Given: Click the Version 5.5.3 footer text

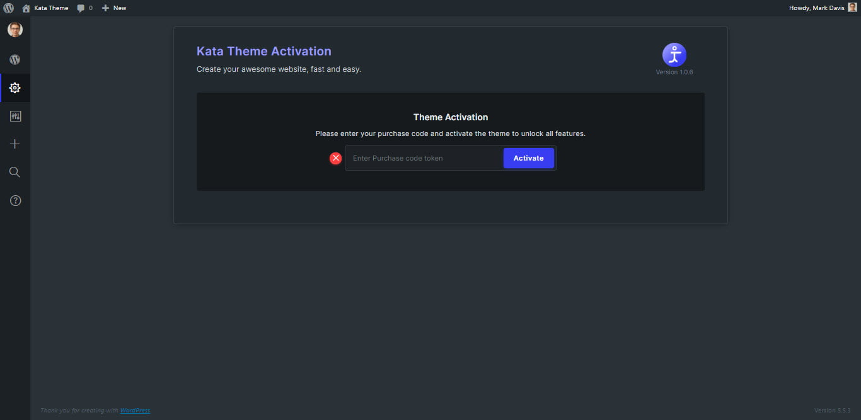Looking at the screenshot, I should point(833,411).
